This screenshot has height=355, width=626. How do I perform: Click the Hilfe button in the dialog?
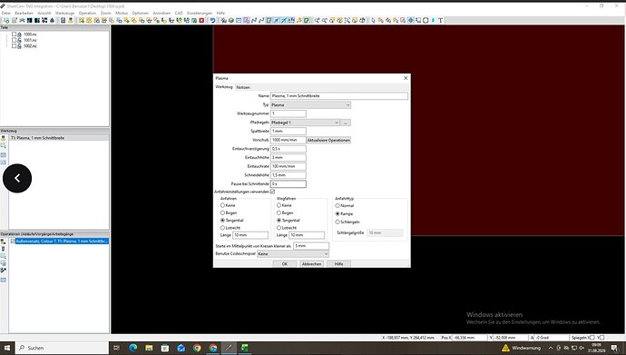pyautogui.click(x=338, y=264)
